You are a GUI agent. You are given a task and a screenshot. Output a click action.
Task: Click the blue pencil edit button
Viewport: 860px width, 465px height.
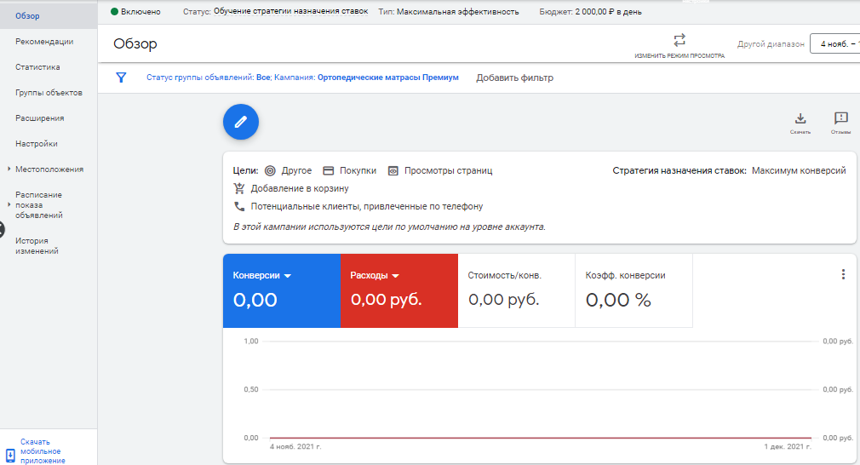240,123
